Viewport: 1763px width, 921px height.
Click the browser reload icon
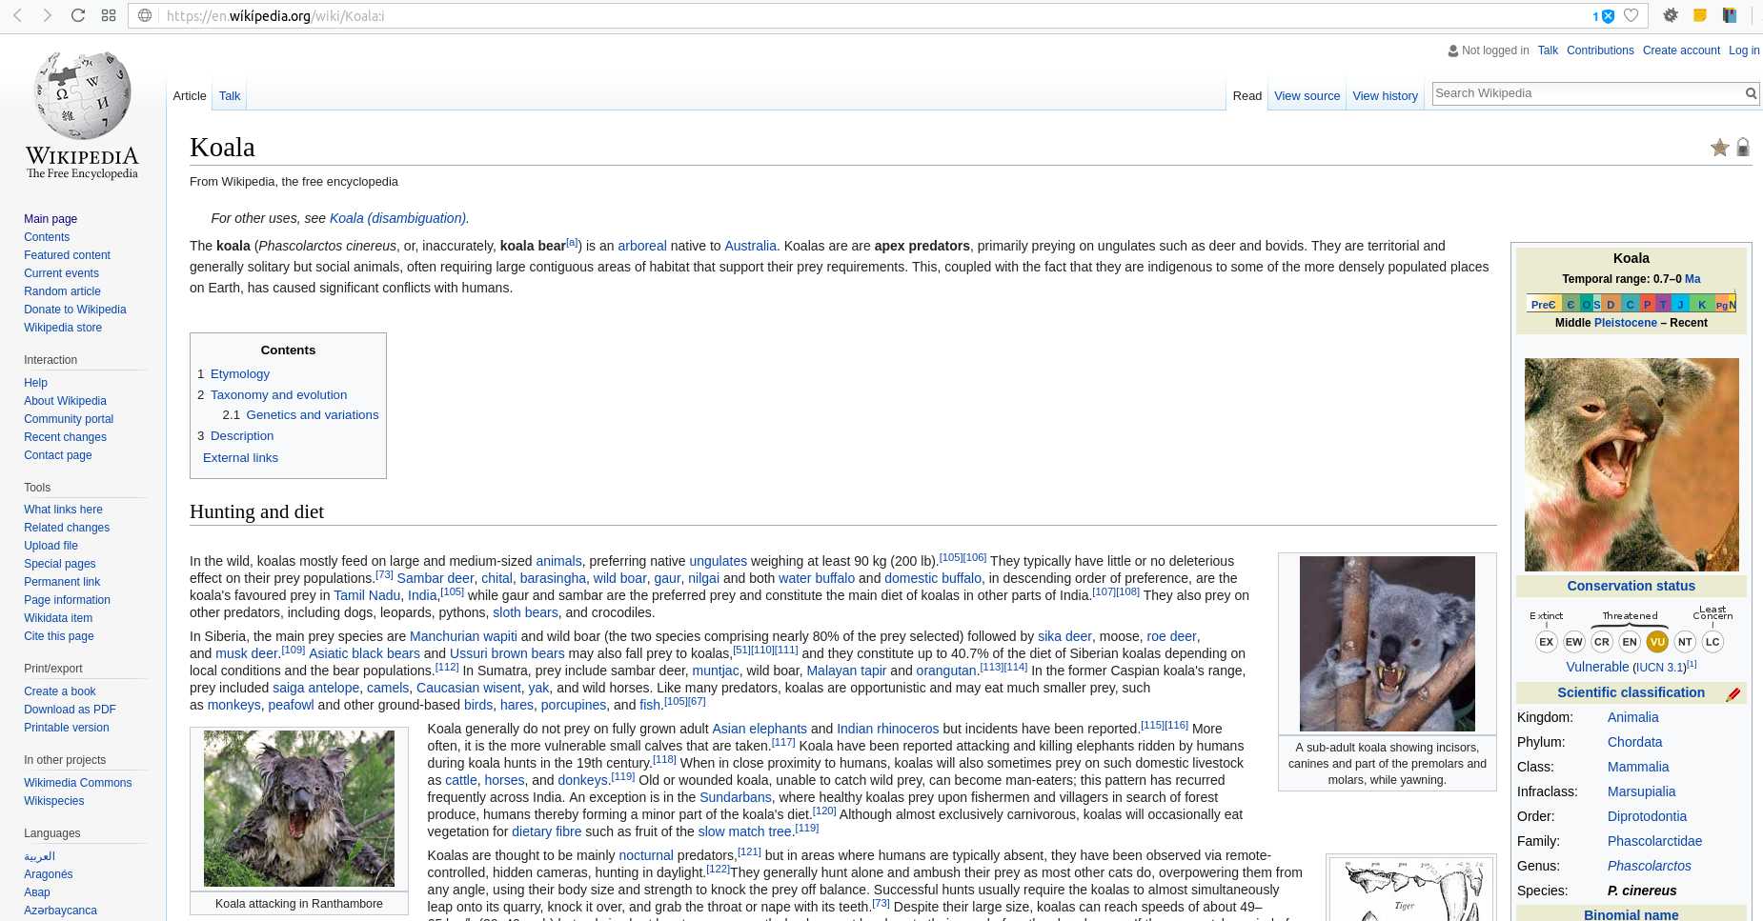79,15
